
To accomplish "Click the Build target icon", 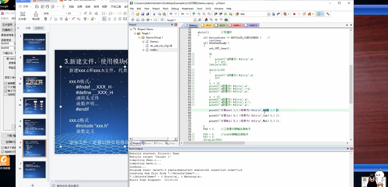I will (x=138, y=20).
